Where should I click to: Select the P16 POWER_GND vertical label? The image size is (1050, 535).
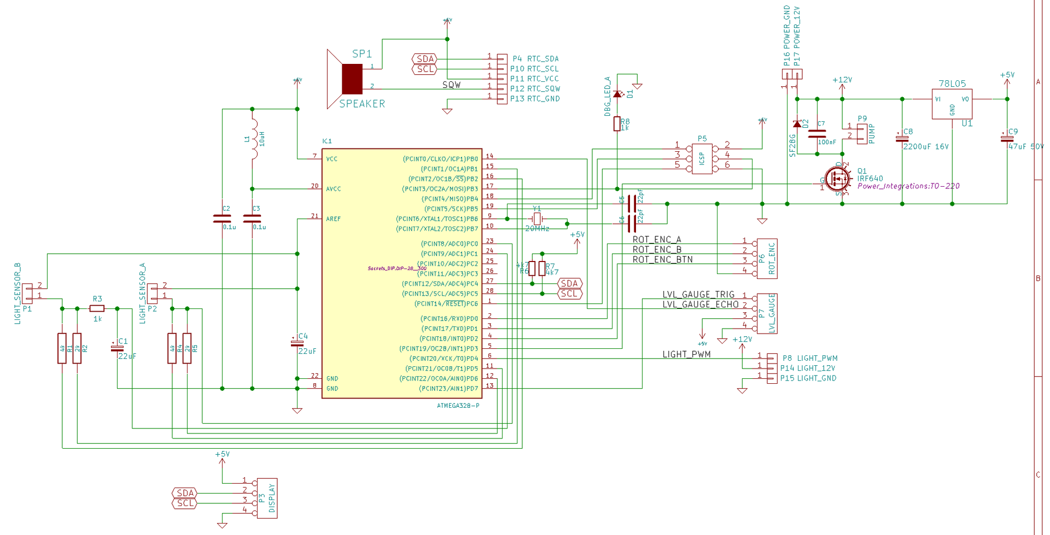[x=787, y=35]
